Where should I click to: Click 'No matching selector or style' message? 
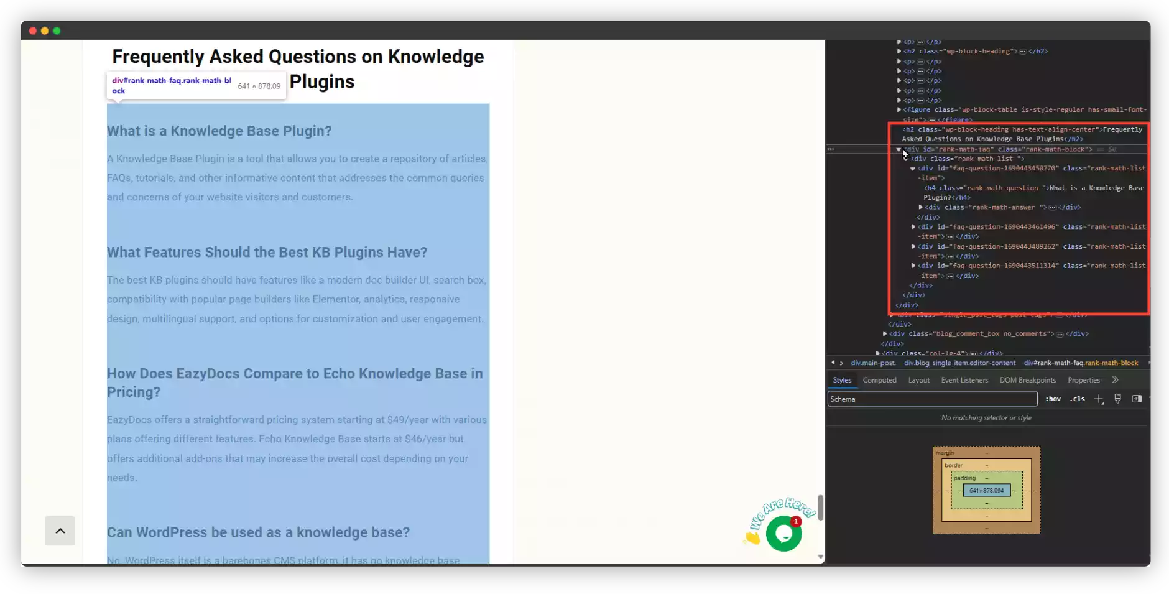[x=986, y=418]
